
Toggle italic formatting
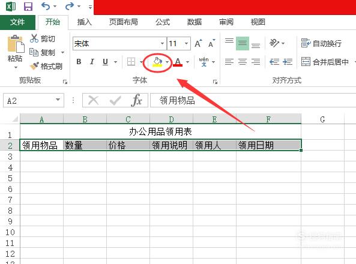92,62
